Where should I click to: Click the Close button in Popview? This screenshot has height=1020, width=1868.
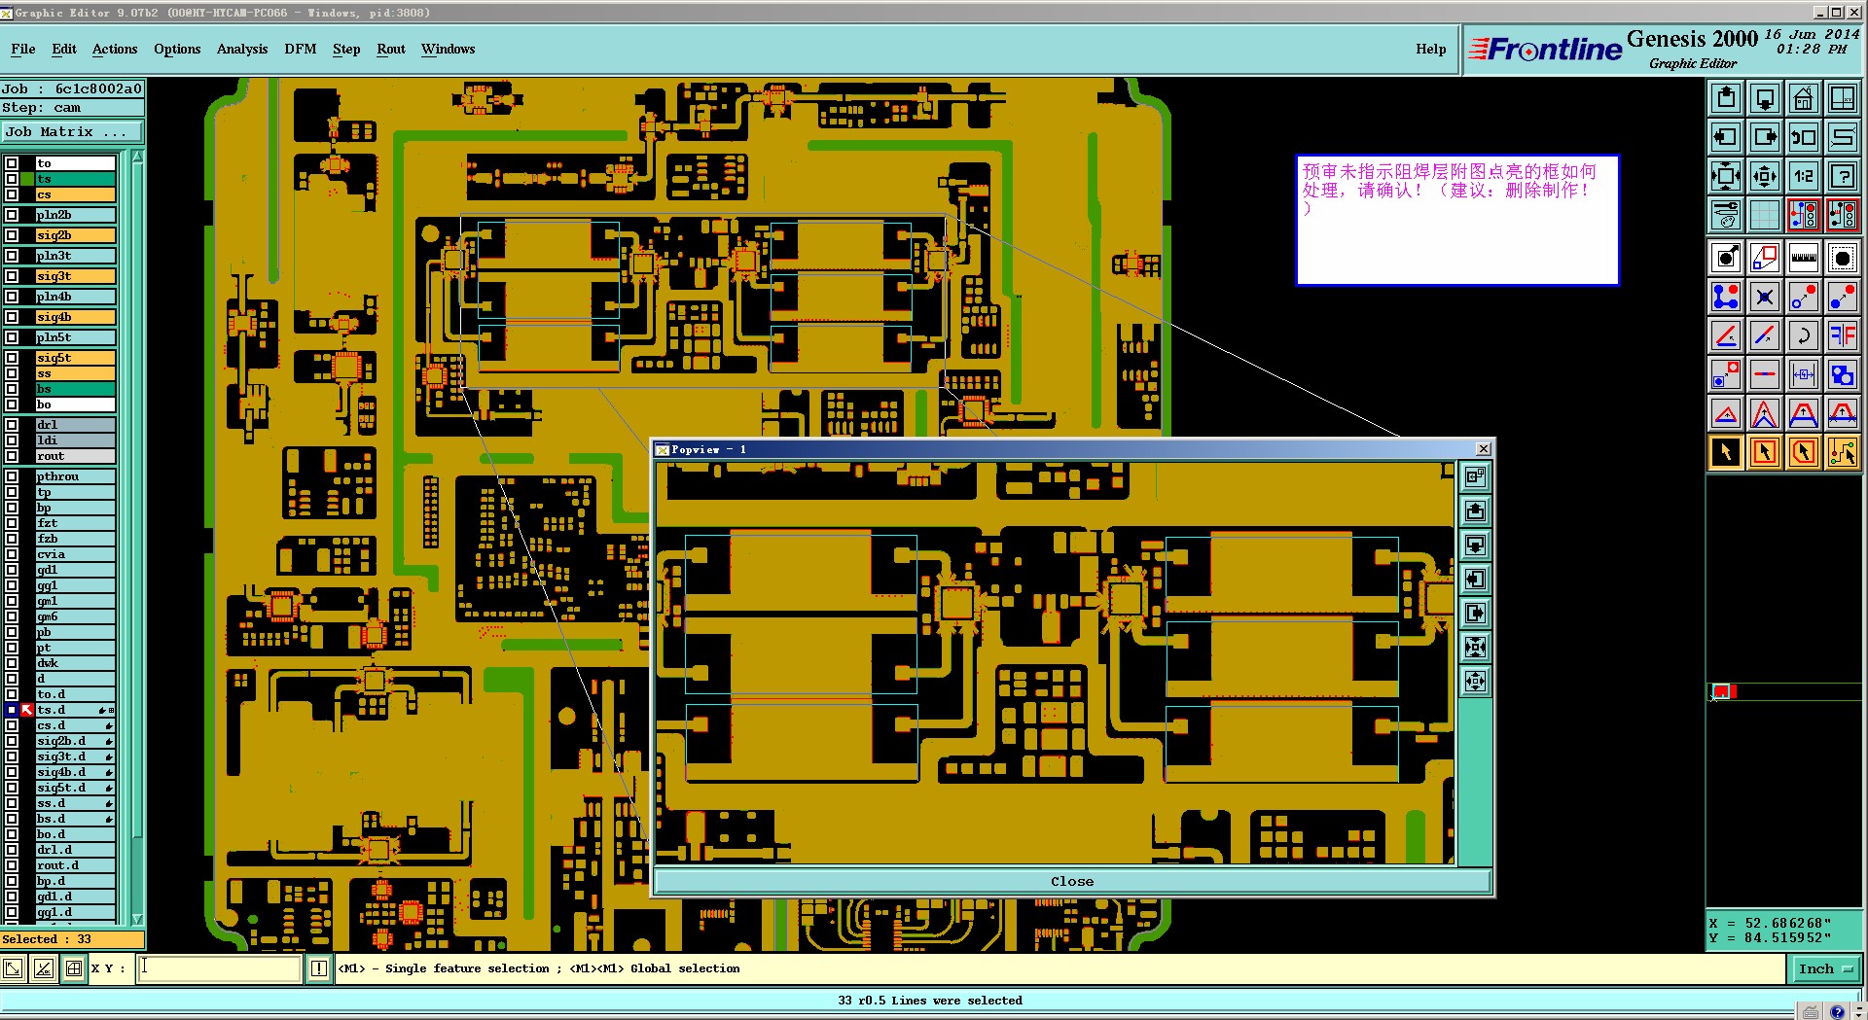click(1072, 881)
